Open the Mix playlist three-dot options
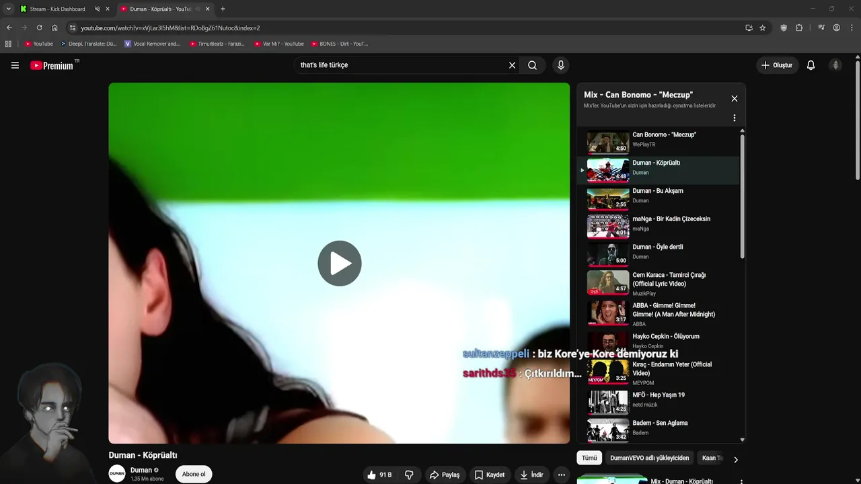Viewport: 861px width, 484px height. tap(734, 118)
